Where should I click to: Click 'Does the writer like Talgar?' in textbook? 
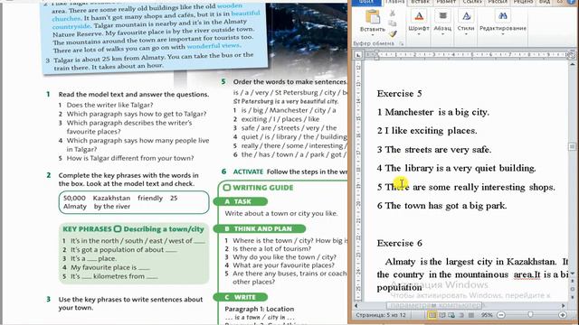[x=109, y=105]
